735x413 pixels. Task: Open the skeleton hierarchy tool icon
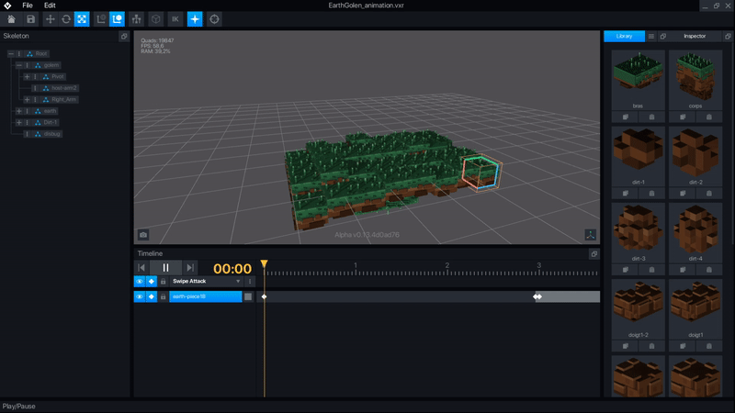pos(136,19)
